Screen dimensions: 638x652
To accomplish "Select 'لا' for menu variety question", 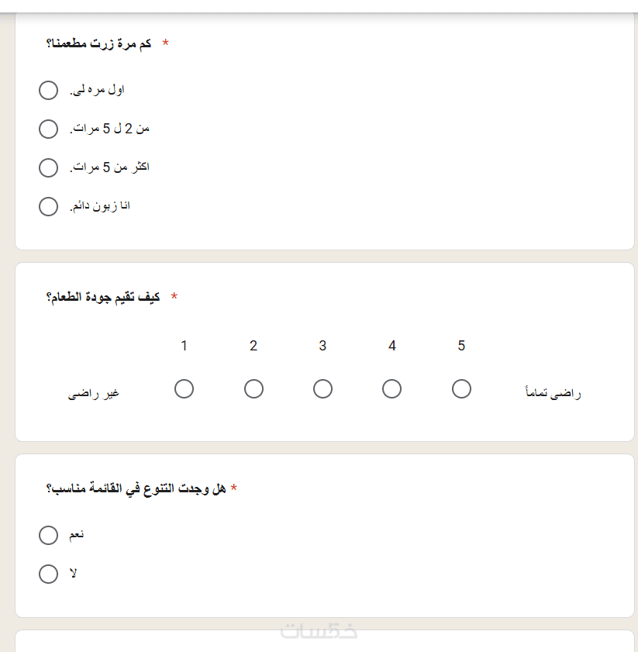I will 48,574.
